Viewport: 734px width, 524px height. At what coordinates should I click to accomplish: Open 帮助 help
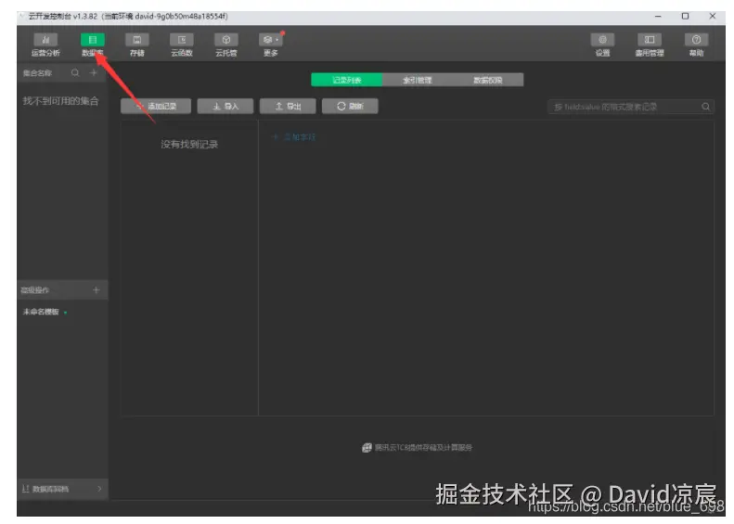[696, 45]
